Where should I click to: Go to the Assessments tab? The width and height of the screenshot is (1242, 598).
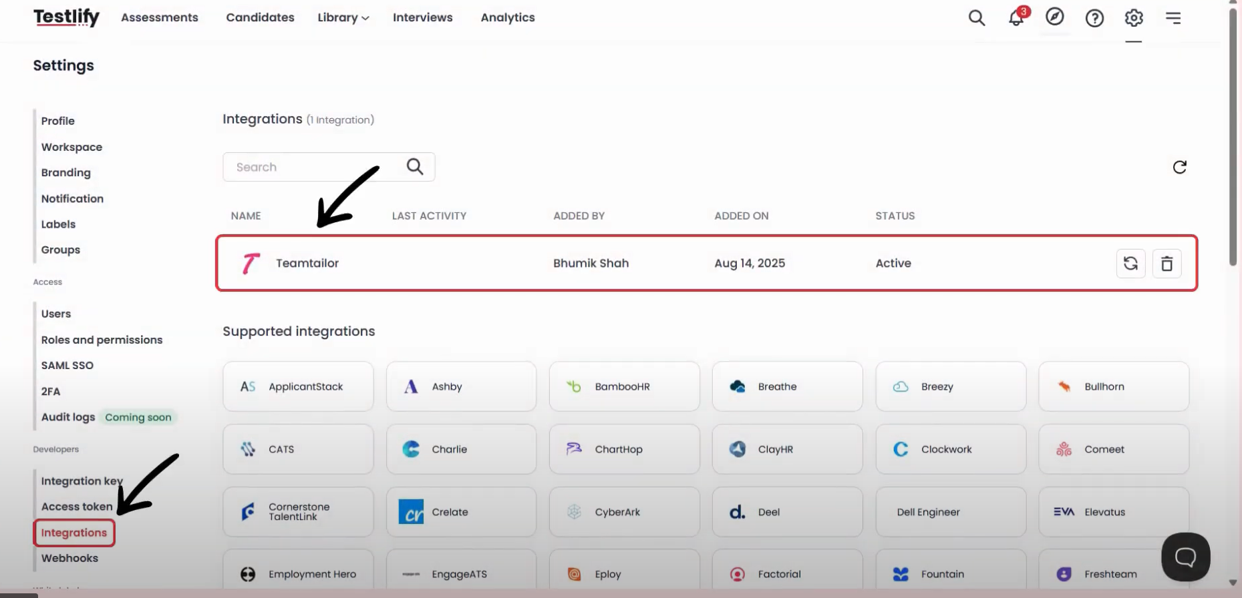160,17
